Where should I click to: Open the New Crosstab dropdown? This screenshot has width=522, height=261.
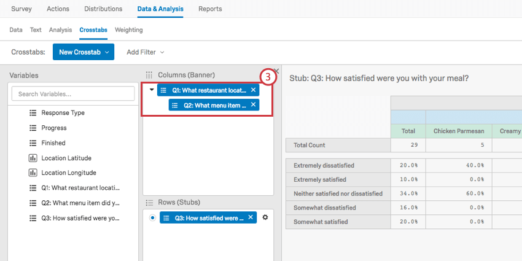pos(83,52)
